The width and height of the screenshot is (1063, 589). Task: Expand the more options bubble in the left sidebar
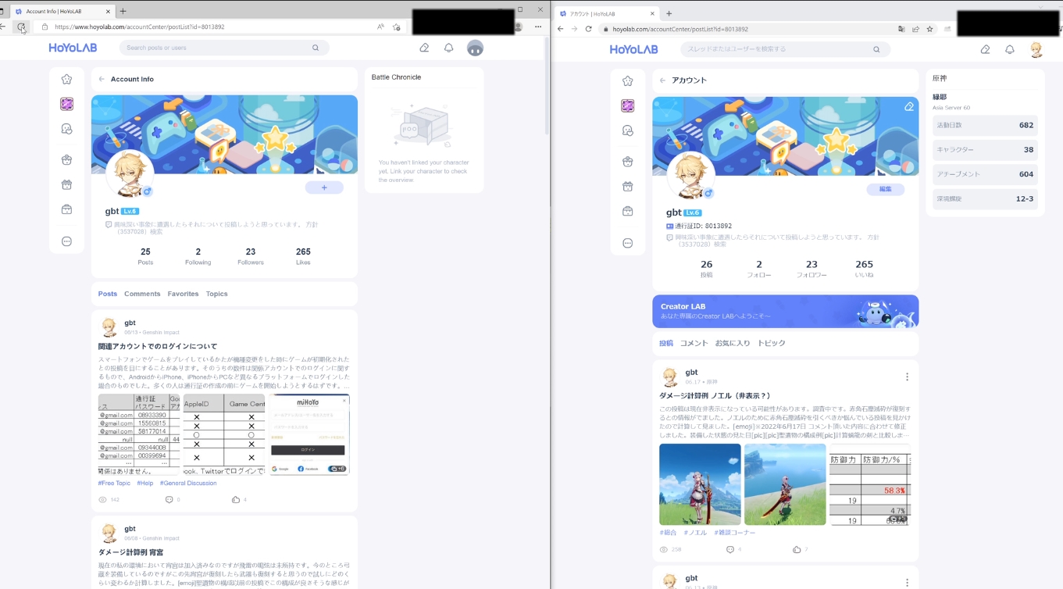[66, 241]
